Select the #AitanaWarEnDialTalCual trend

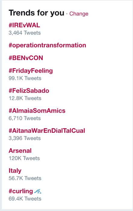[x=47, y=131]
